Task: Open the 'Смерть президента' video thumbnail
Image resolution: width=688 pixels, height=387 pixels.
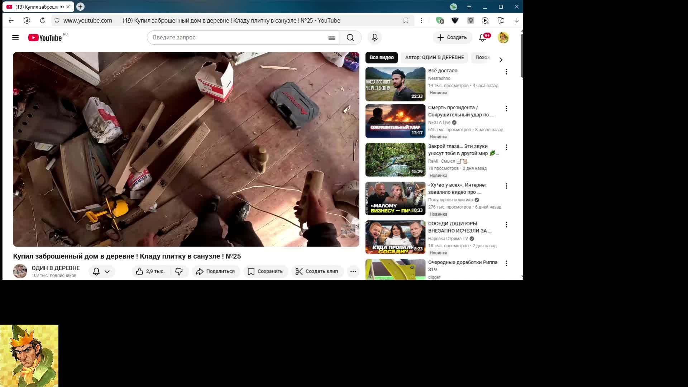Action: click(395, 121)
